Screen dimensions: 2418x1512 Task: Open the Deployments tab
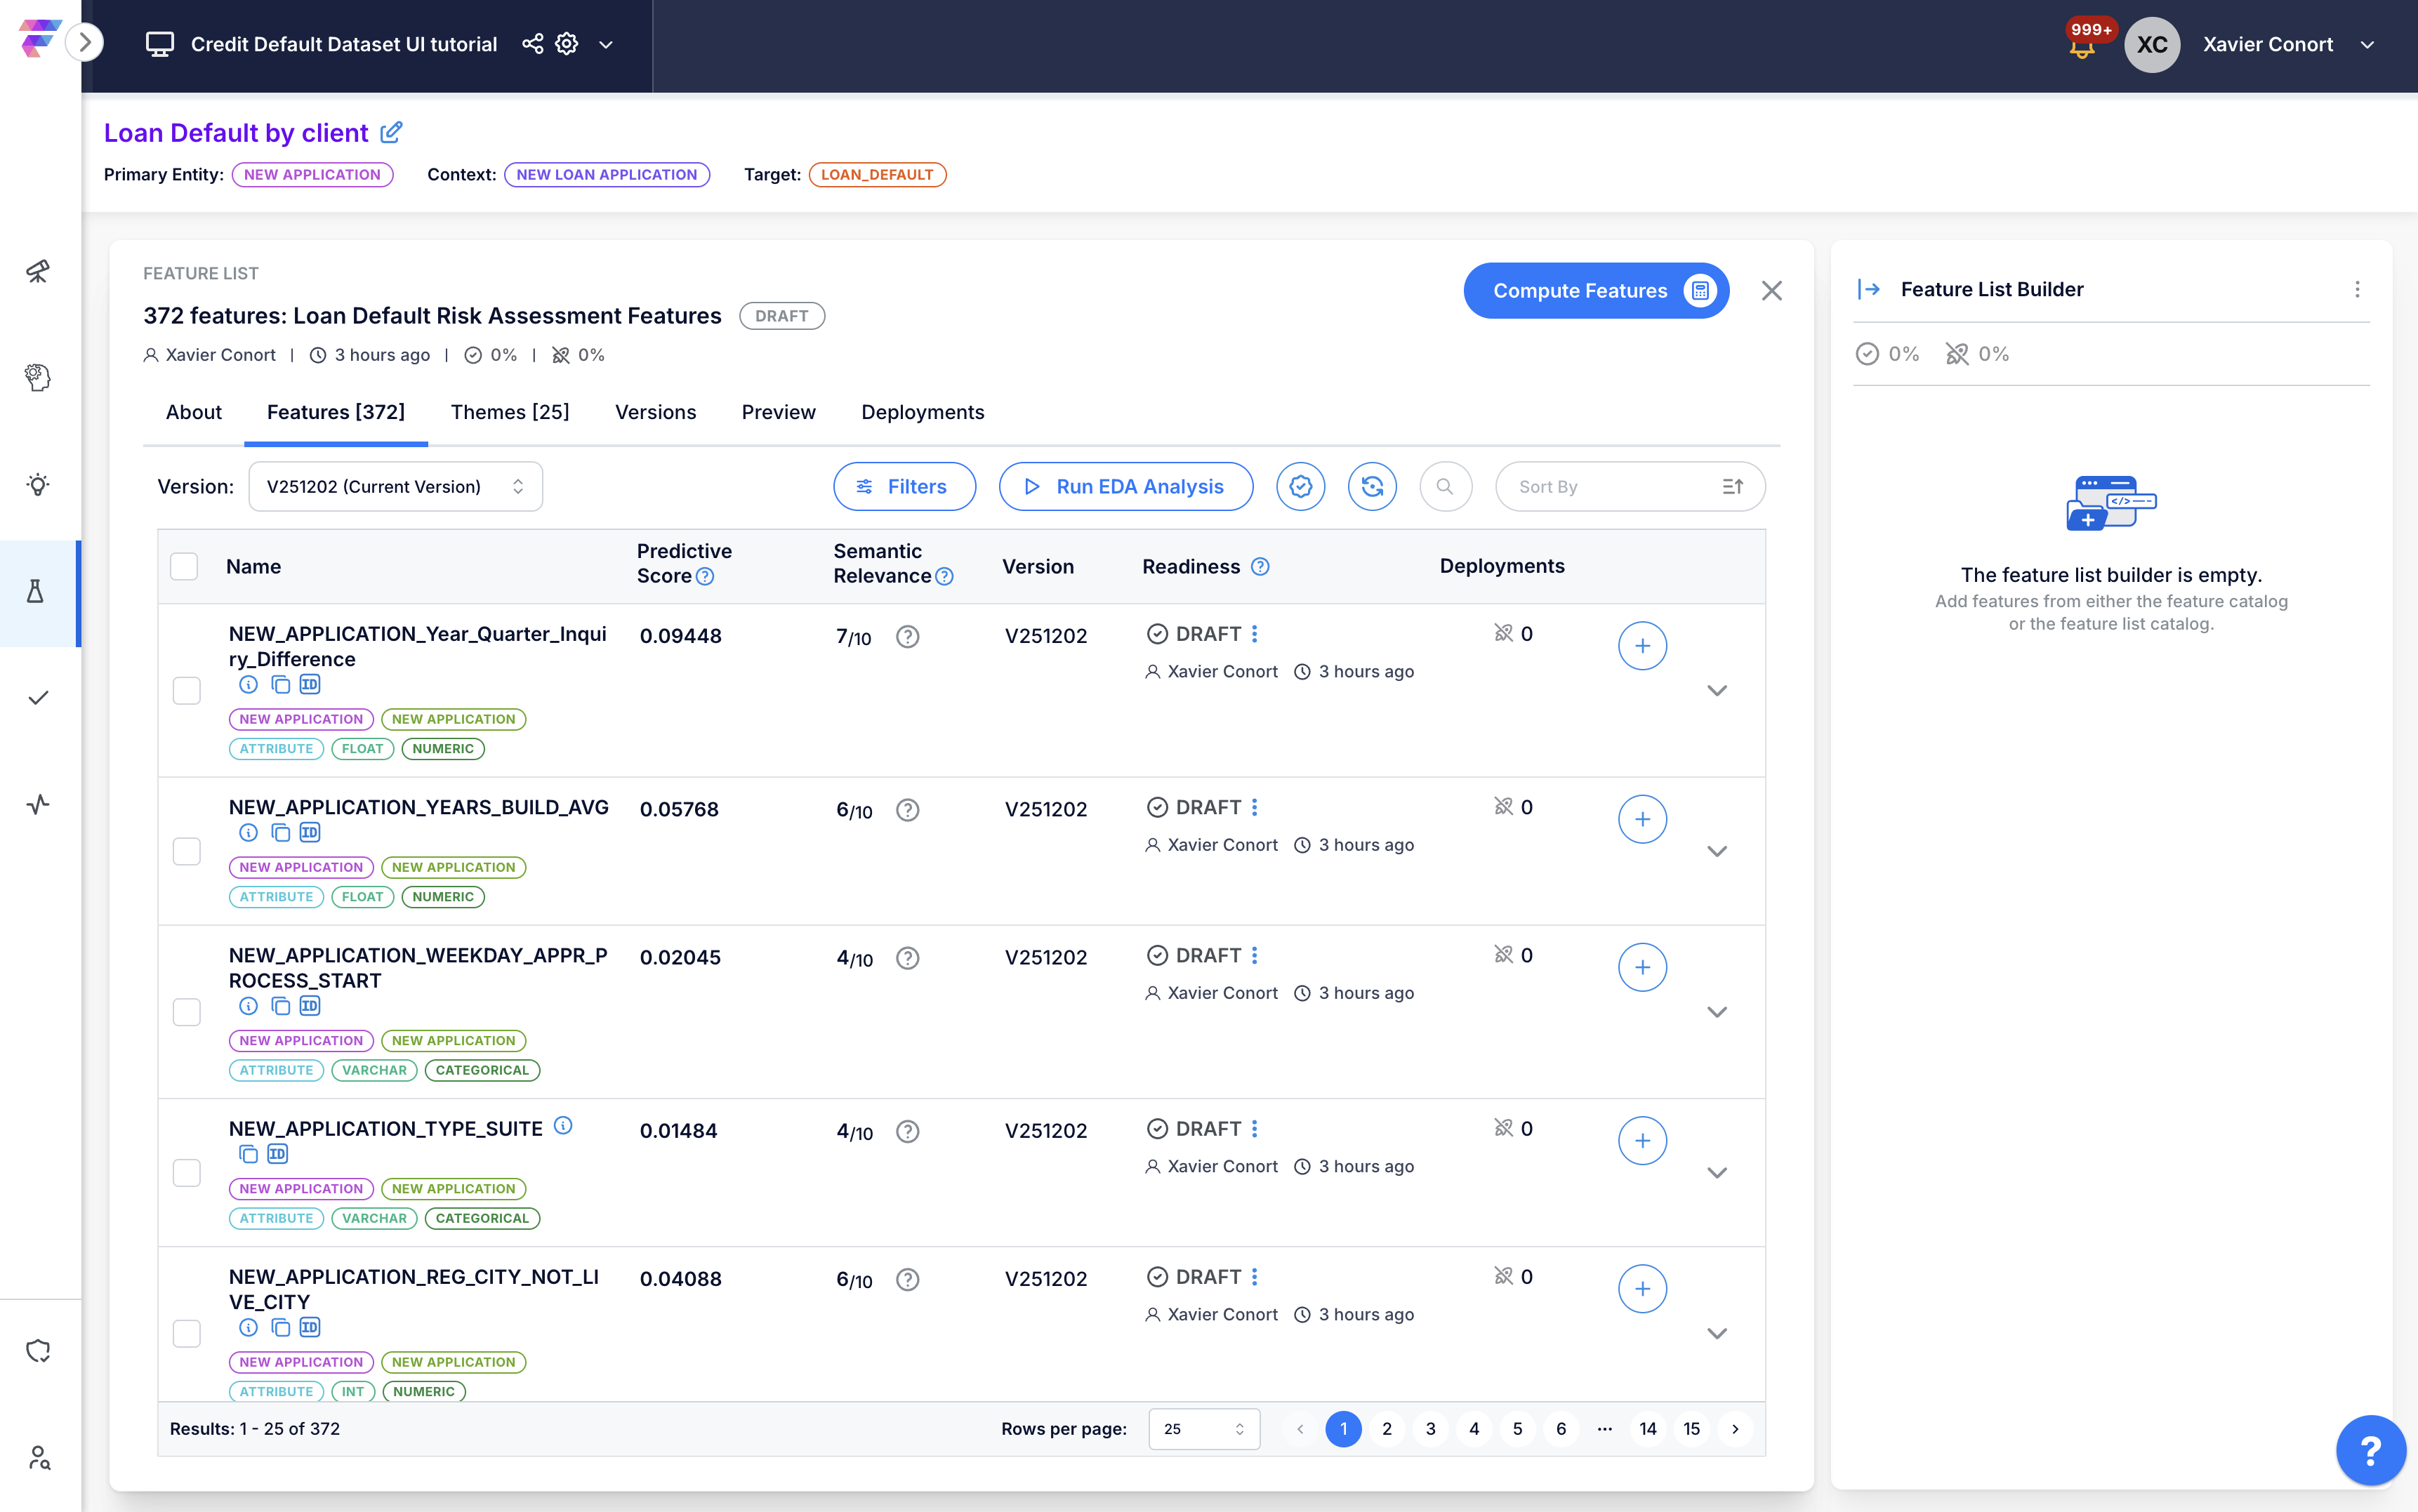pyautogui.click(x=922, y=412)
